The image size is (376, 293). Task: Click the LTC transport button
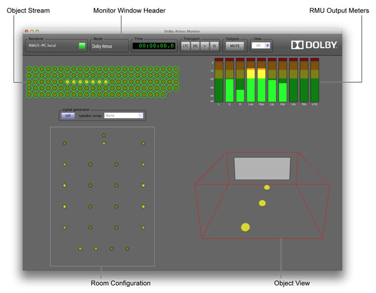point(185,46)
